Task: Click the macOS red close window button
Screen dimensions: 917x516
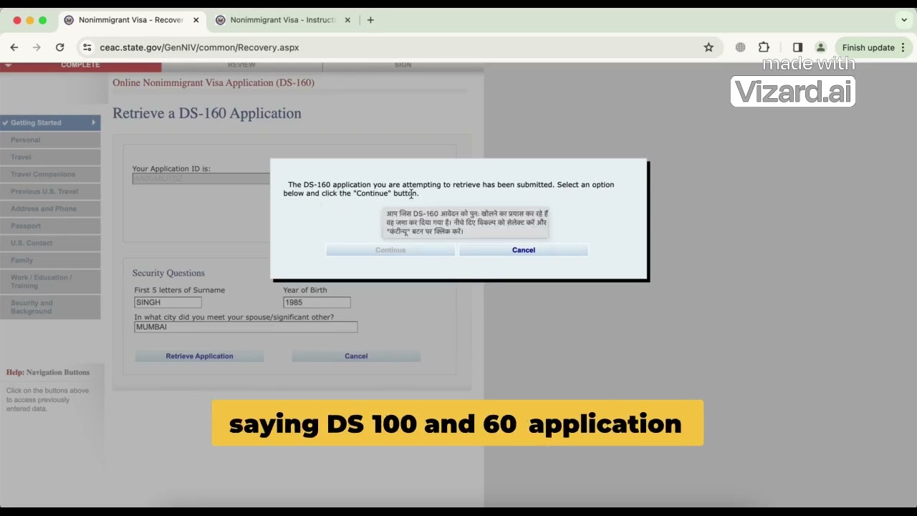Action: coord(17,20)
